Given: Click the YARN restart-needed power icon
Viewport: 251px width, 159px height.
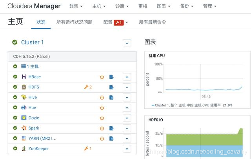Looking at the screenshot, I should [102, 138].
